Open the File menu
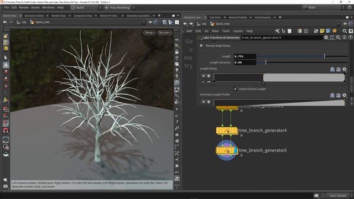 (6, 7)
